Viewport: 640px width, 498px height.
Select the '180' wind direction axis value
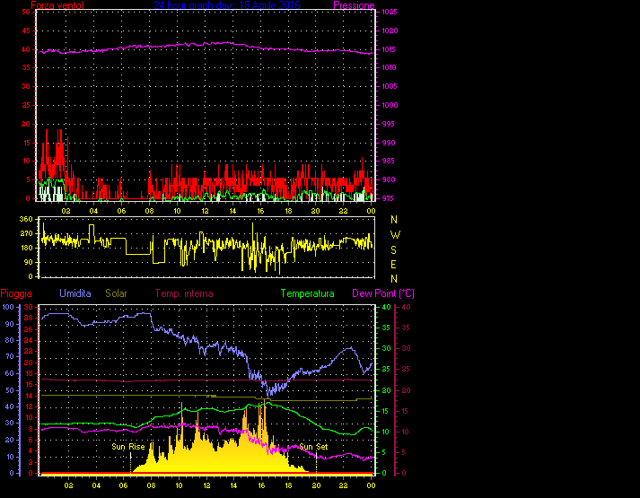point(26,248)
